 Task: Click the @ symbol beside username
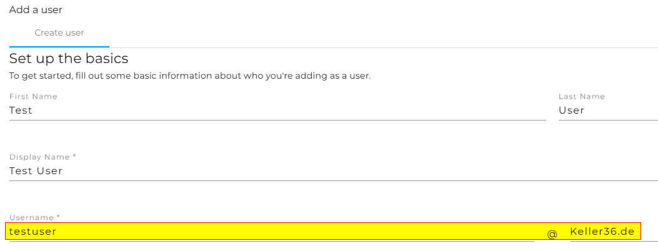[552, 234]
